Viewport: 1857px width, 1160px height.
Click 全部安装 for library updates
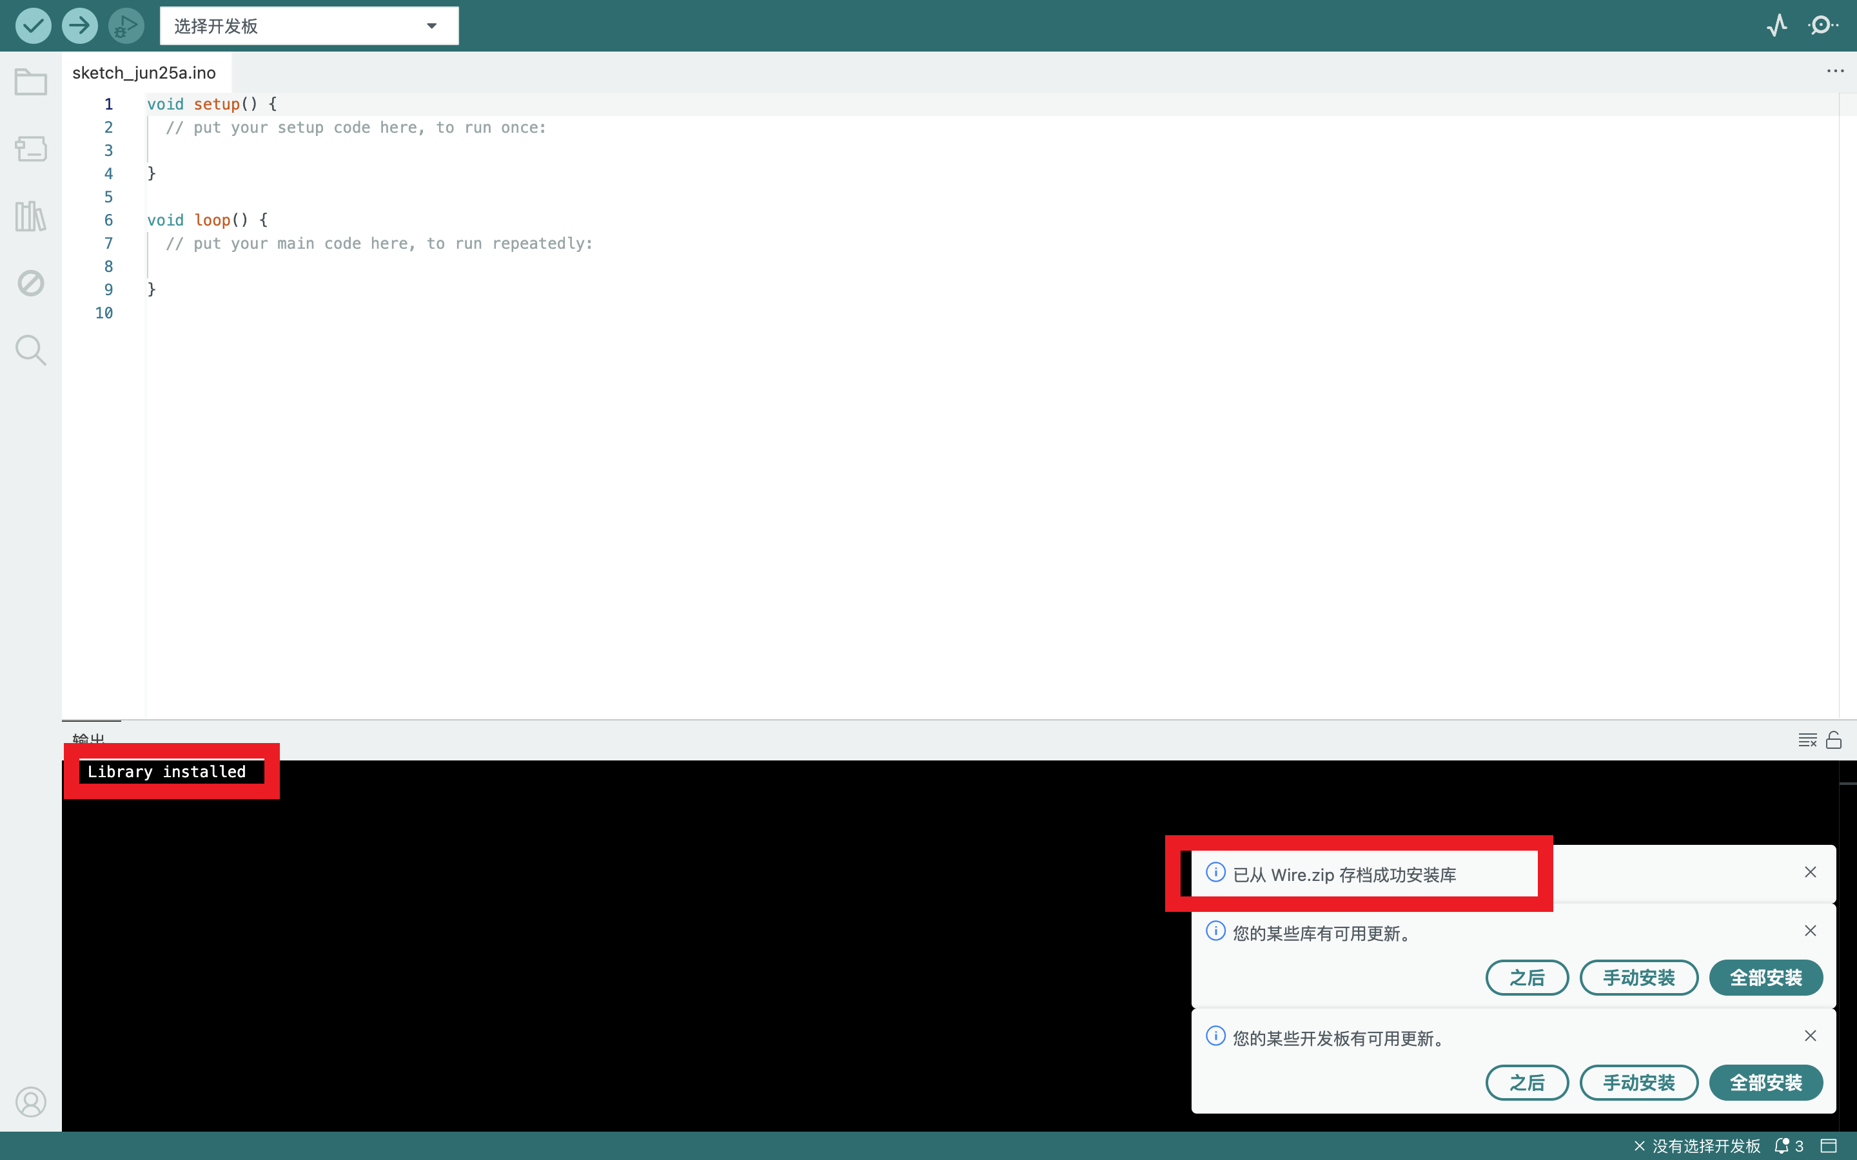point(1765,978)
